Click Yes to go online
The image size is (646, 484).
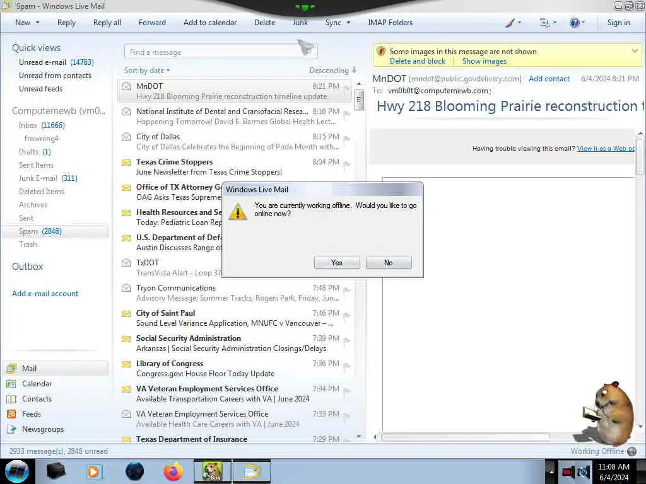[x=337, y=263]
